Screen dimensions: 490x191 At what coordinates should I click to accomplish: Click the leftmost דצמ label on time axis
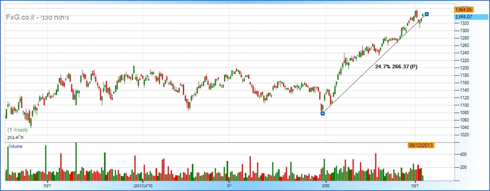pos(47,185)
